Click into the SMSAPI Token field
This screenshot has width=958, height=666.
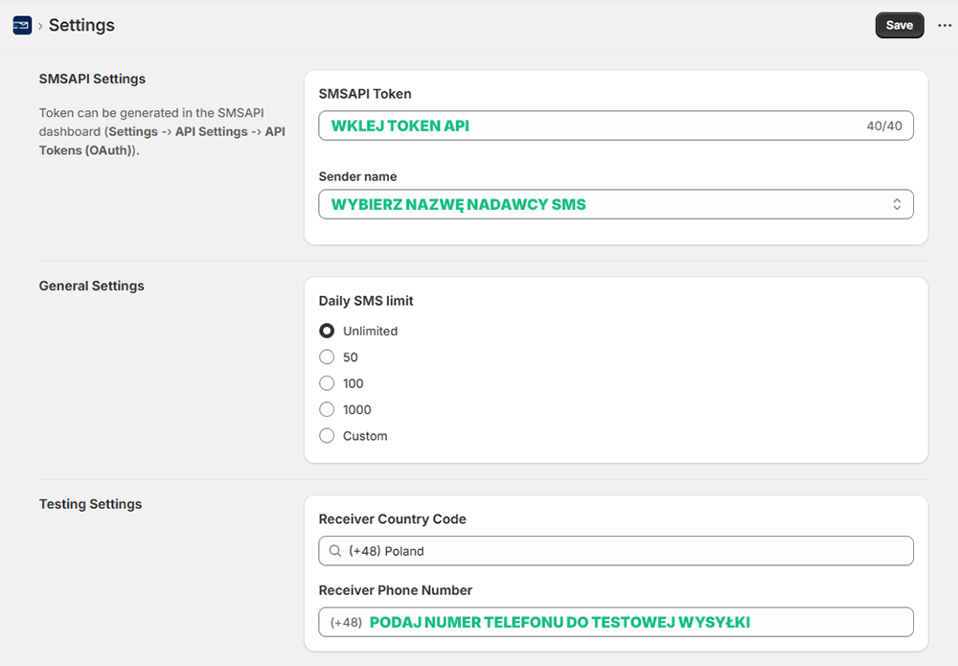(616, 126)
